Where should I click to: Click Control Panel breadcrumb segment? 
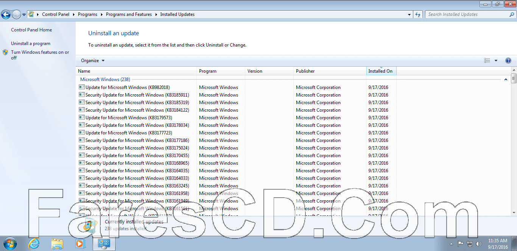(x=56, y=14)
